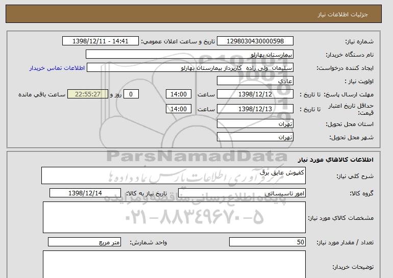
Task: Select the label واحد شمارش
Action: 148,242
